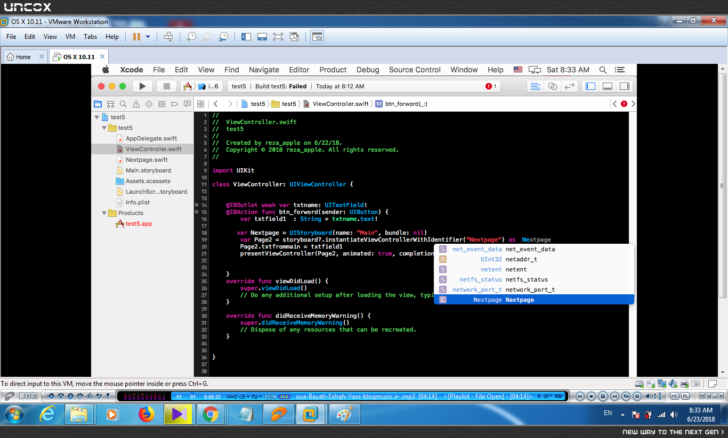This screenshot has width=728, height=438.
Task: Show the Assistant editor
Action: [x=553, y=86]
